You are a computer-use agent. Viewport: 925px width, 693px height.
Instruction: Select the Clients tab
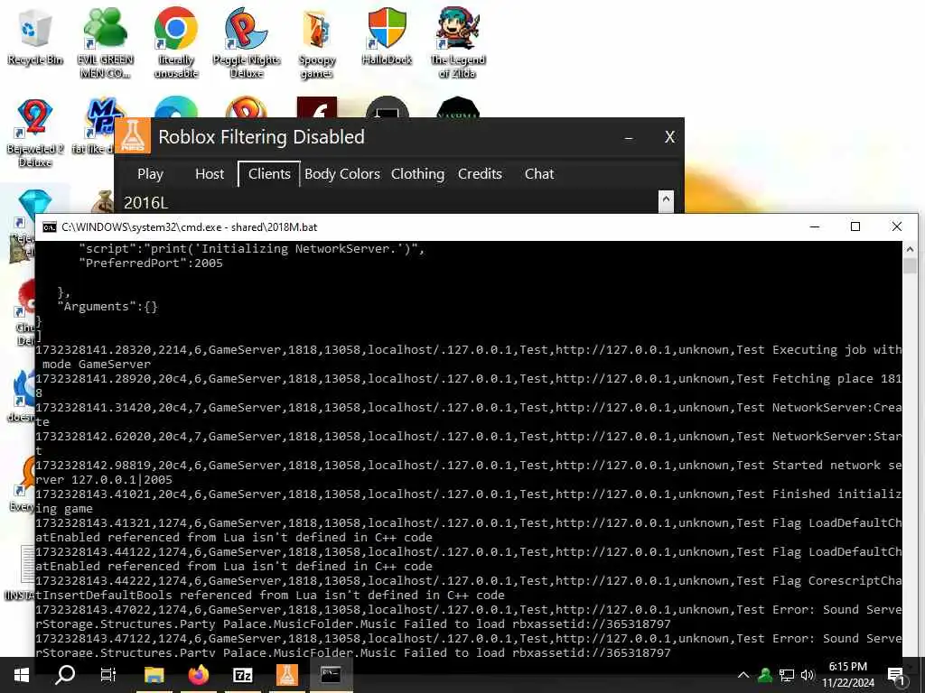[x=269, y=174]
